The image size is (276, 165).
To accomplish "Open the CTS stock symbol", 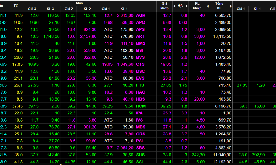I will 140,64.
